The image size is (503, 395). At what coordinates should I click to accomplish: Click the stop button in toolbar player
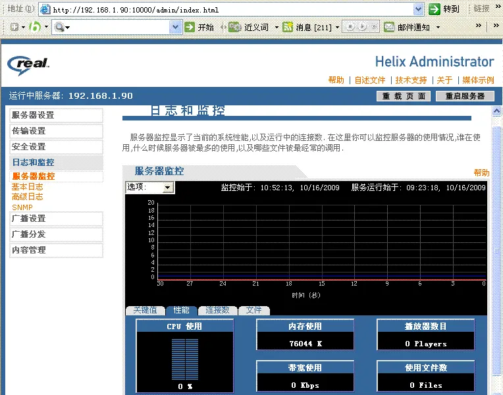[351, 26]
